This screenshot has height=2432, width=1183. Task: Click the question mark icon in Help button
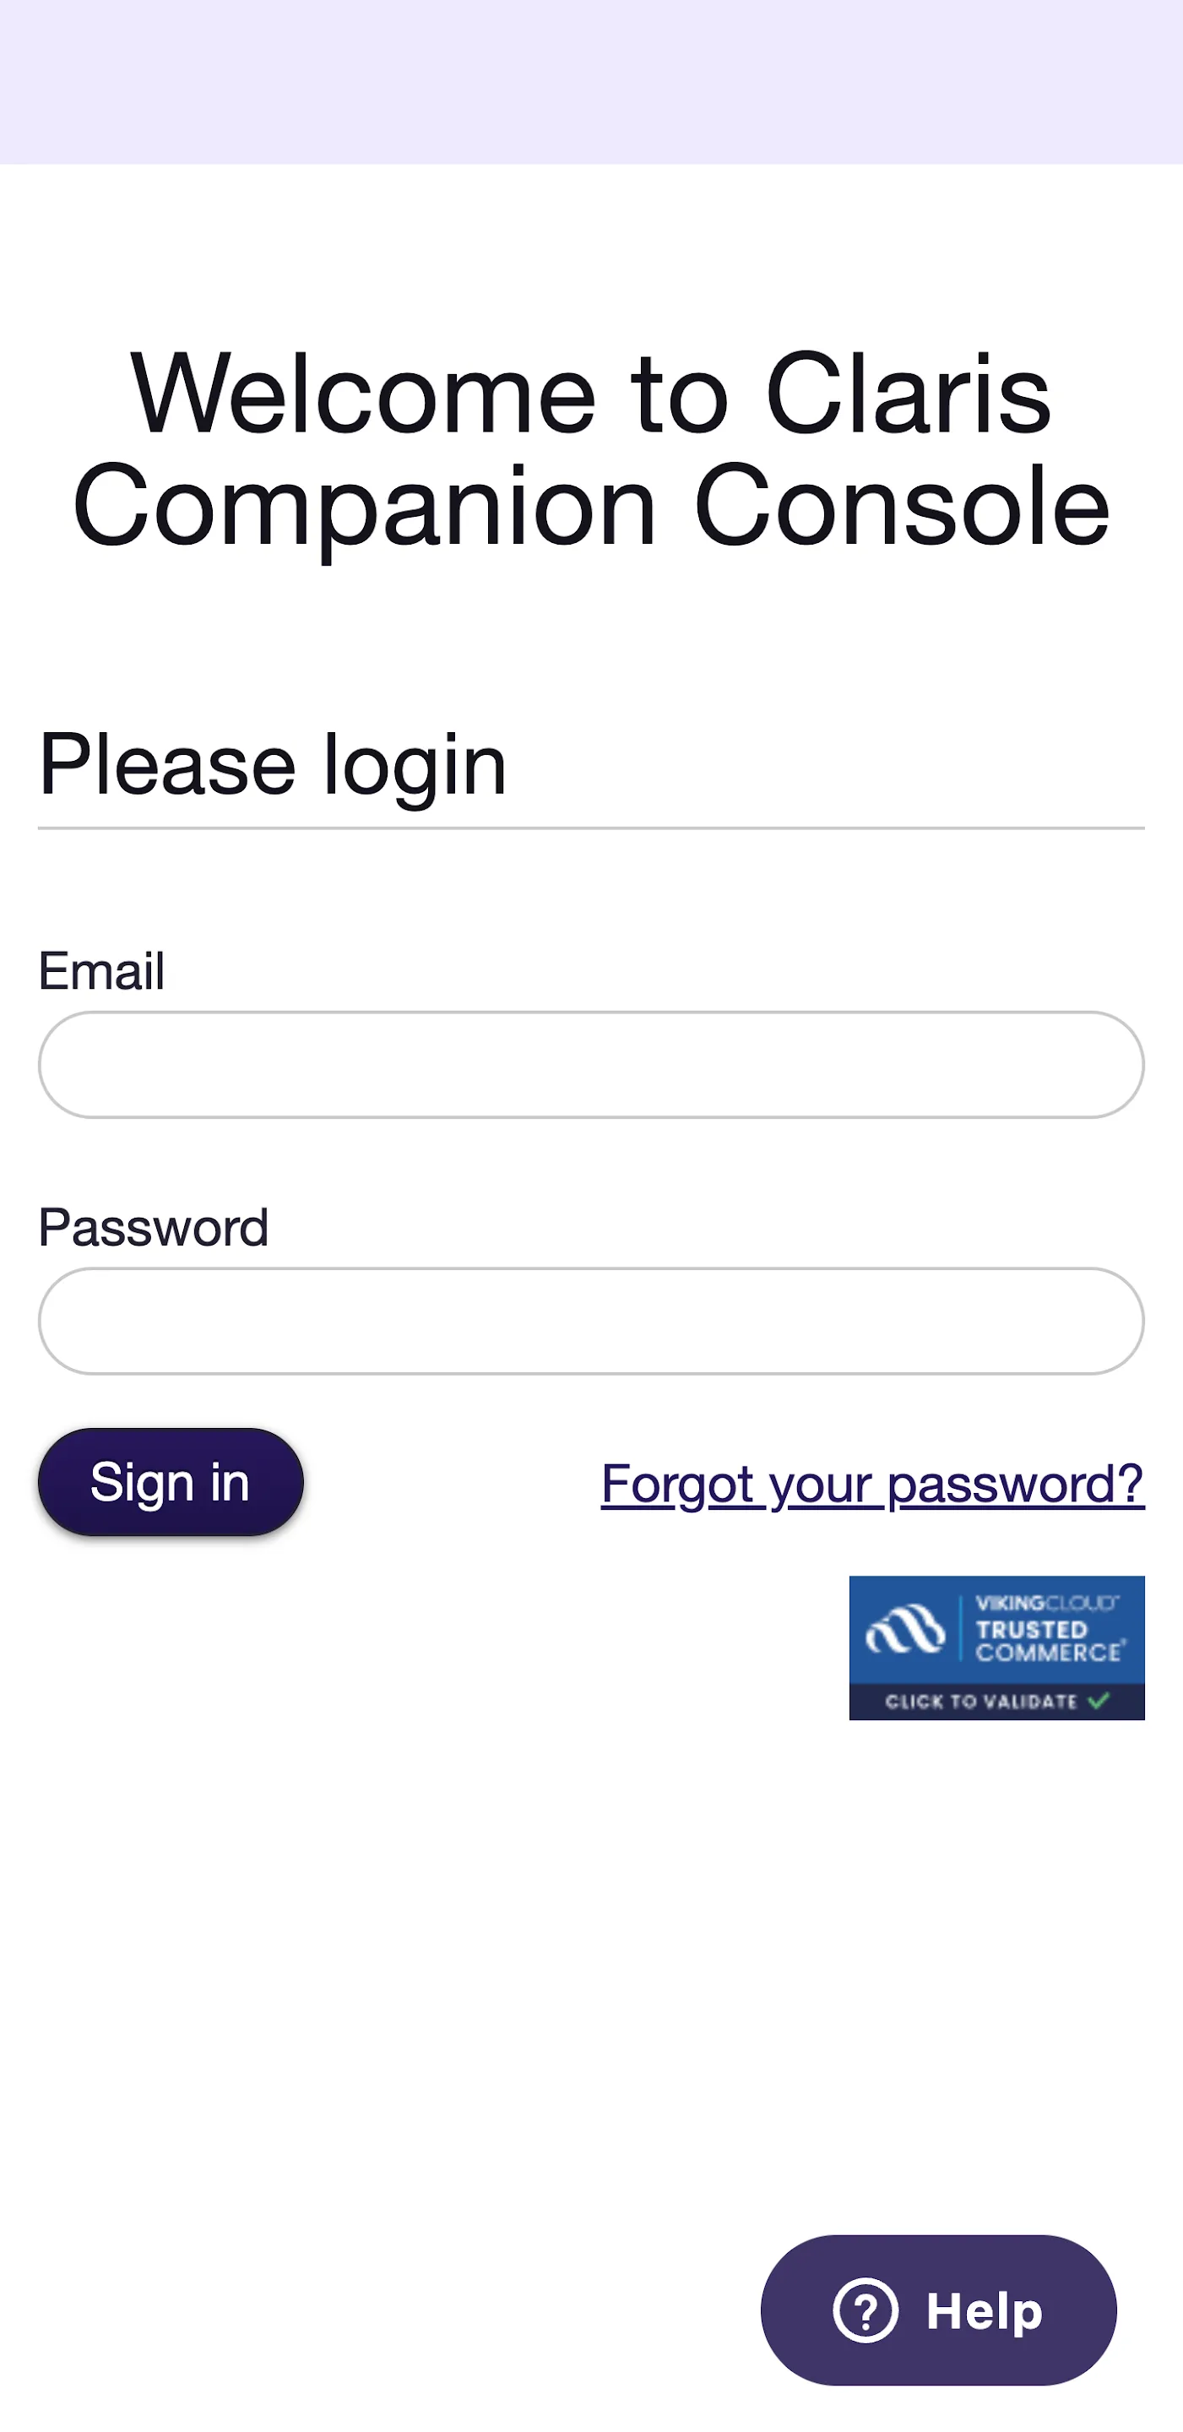click(865, 2310)
